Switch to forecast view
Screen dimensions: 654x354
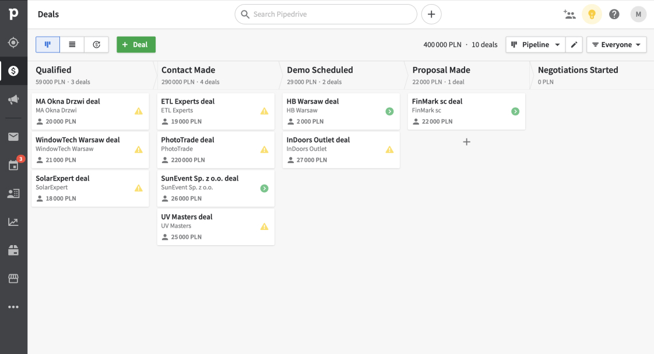(x=96, y=45)
